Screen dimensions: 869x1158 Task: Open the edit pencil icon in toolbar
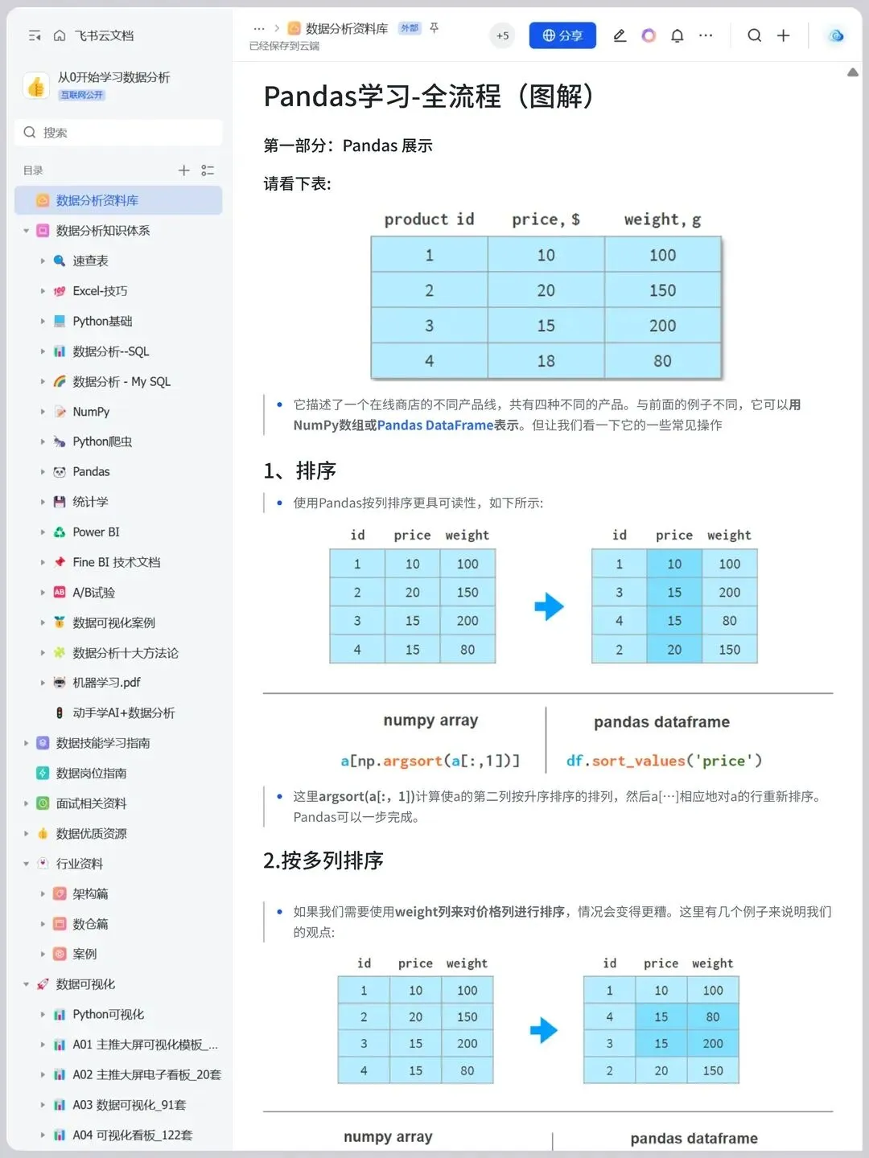620,35
